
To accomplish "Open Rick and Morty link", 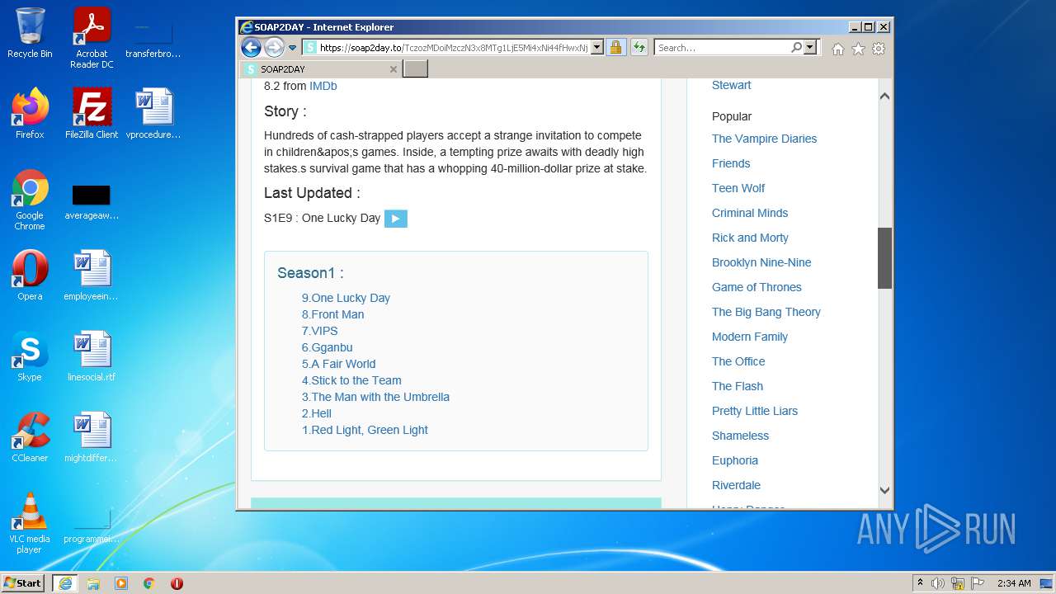I will 750,238.
